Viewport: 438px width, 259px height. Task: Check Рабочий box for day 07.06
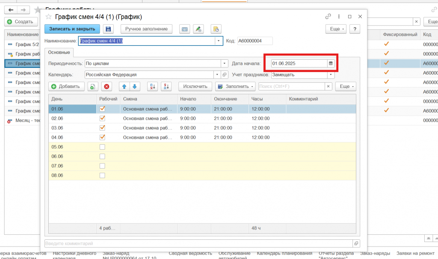tap(102, 166)
